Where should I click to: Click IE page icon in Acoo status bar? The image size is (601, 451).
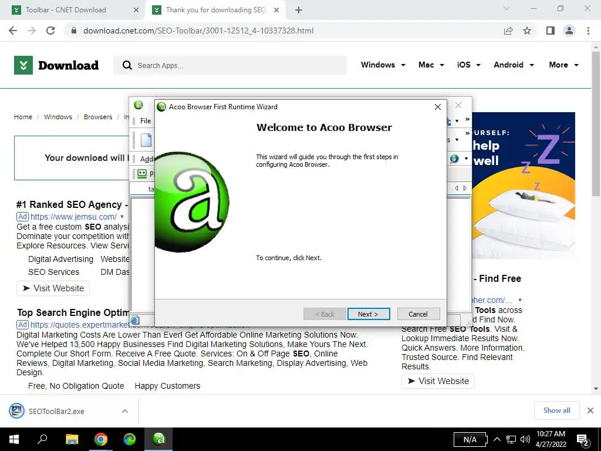click(135, 320)
